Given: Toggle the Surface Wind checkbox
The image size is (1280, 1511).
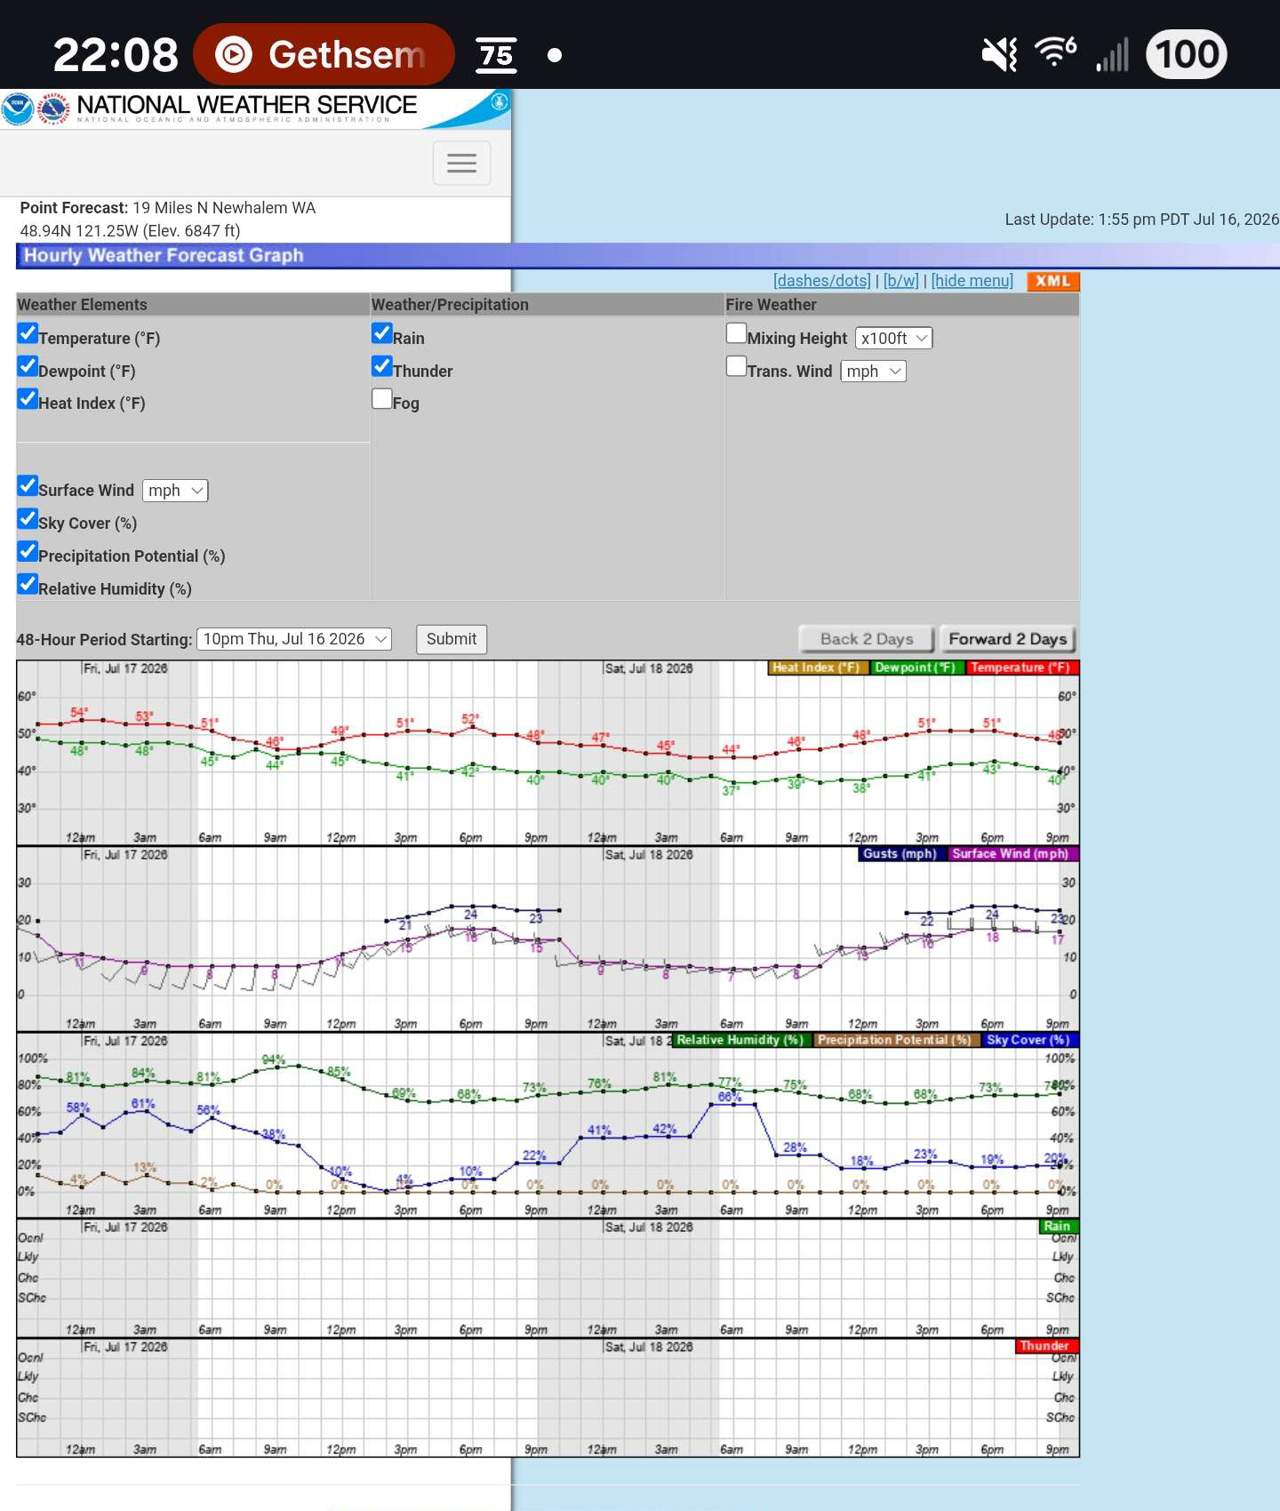Looking at the screenshot, I should click(x=28, y=486).
